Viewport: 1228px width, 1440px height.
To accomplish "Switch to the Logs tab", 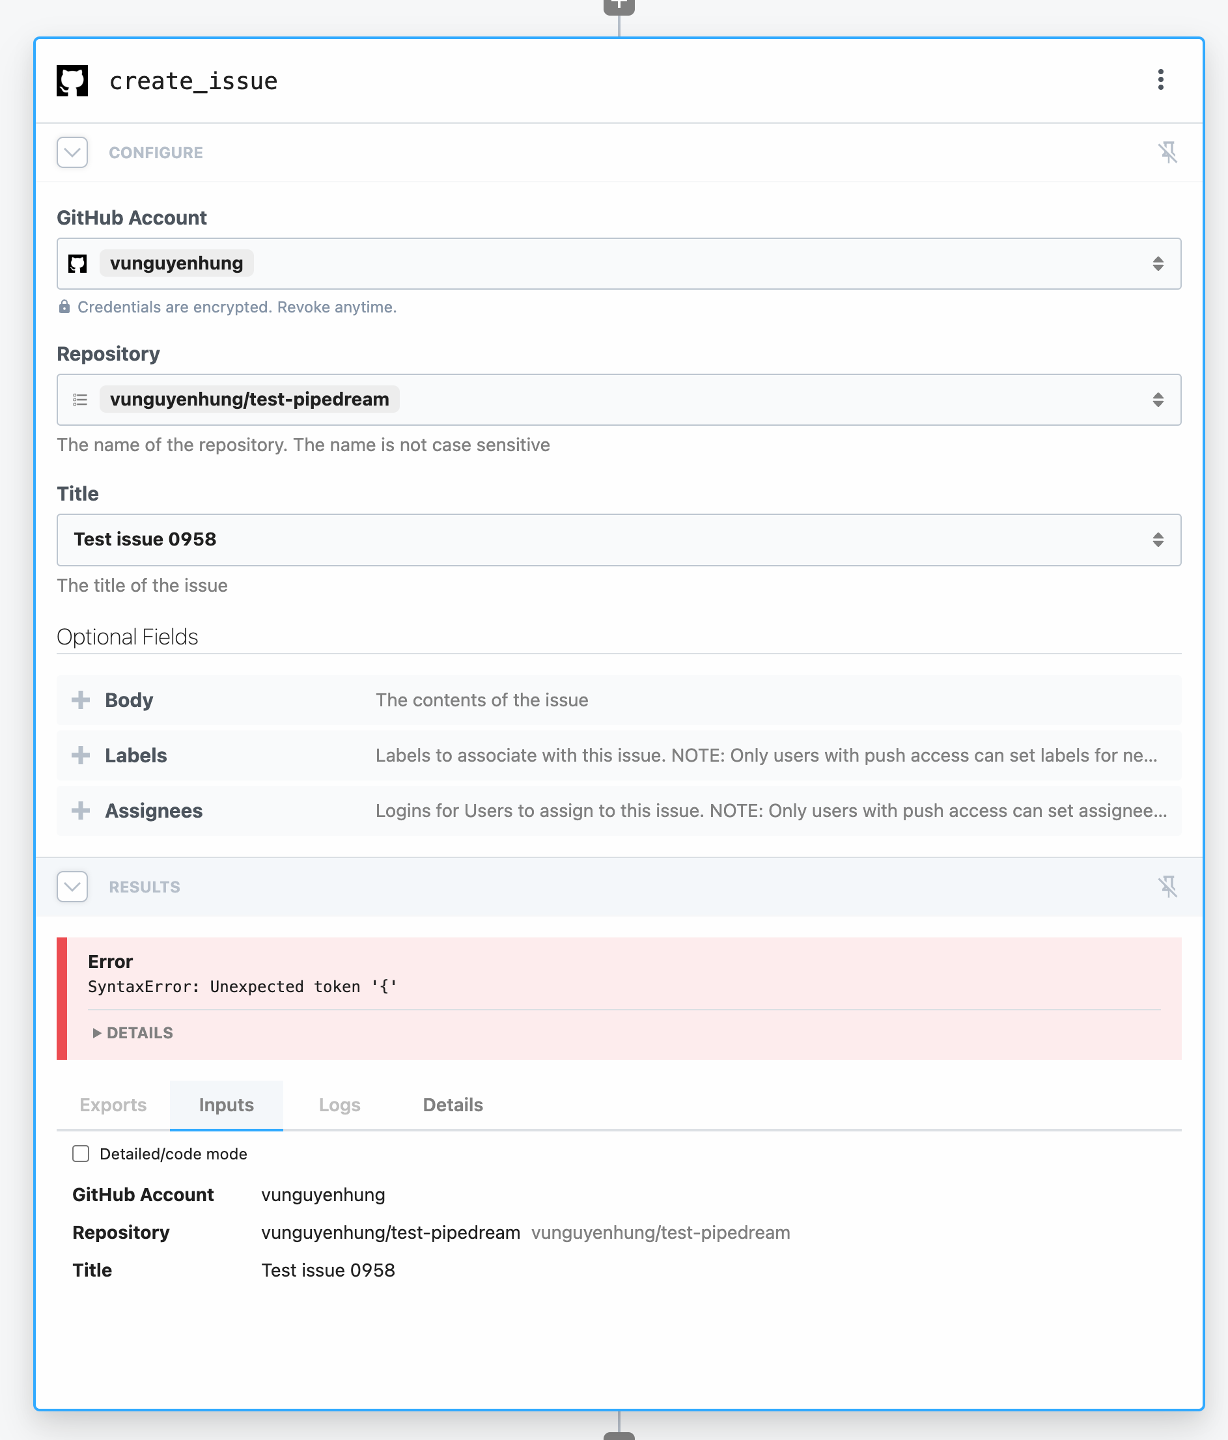I will (339, 1104).
